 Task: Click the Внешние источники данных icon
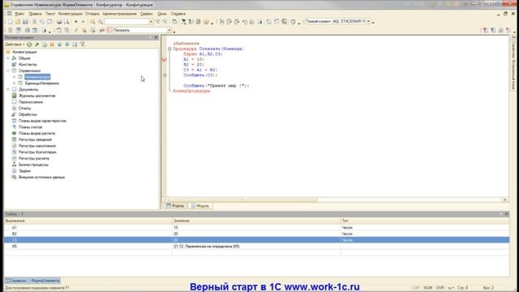click(x=15, y=177)
